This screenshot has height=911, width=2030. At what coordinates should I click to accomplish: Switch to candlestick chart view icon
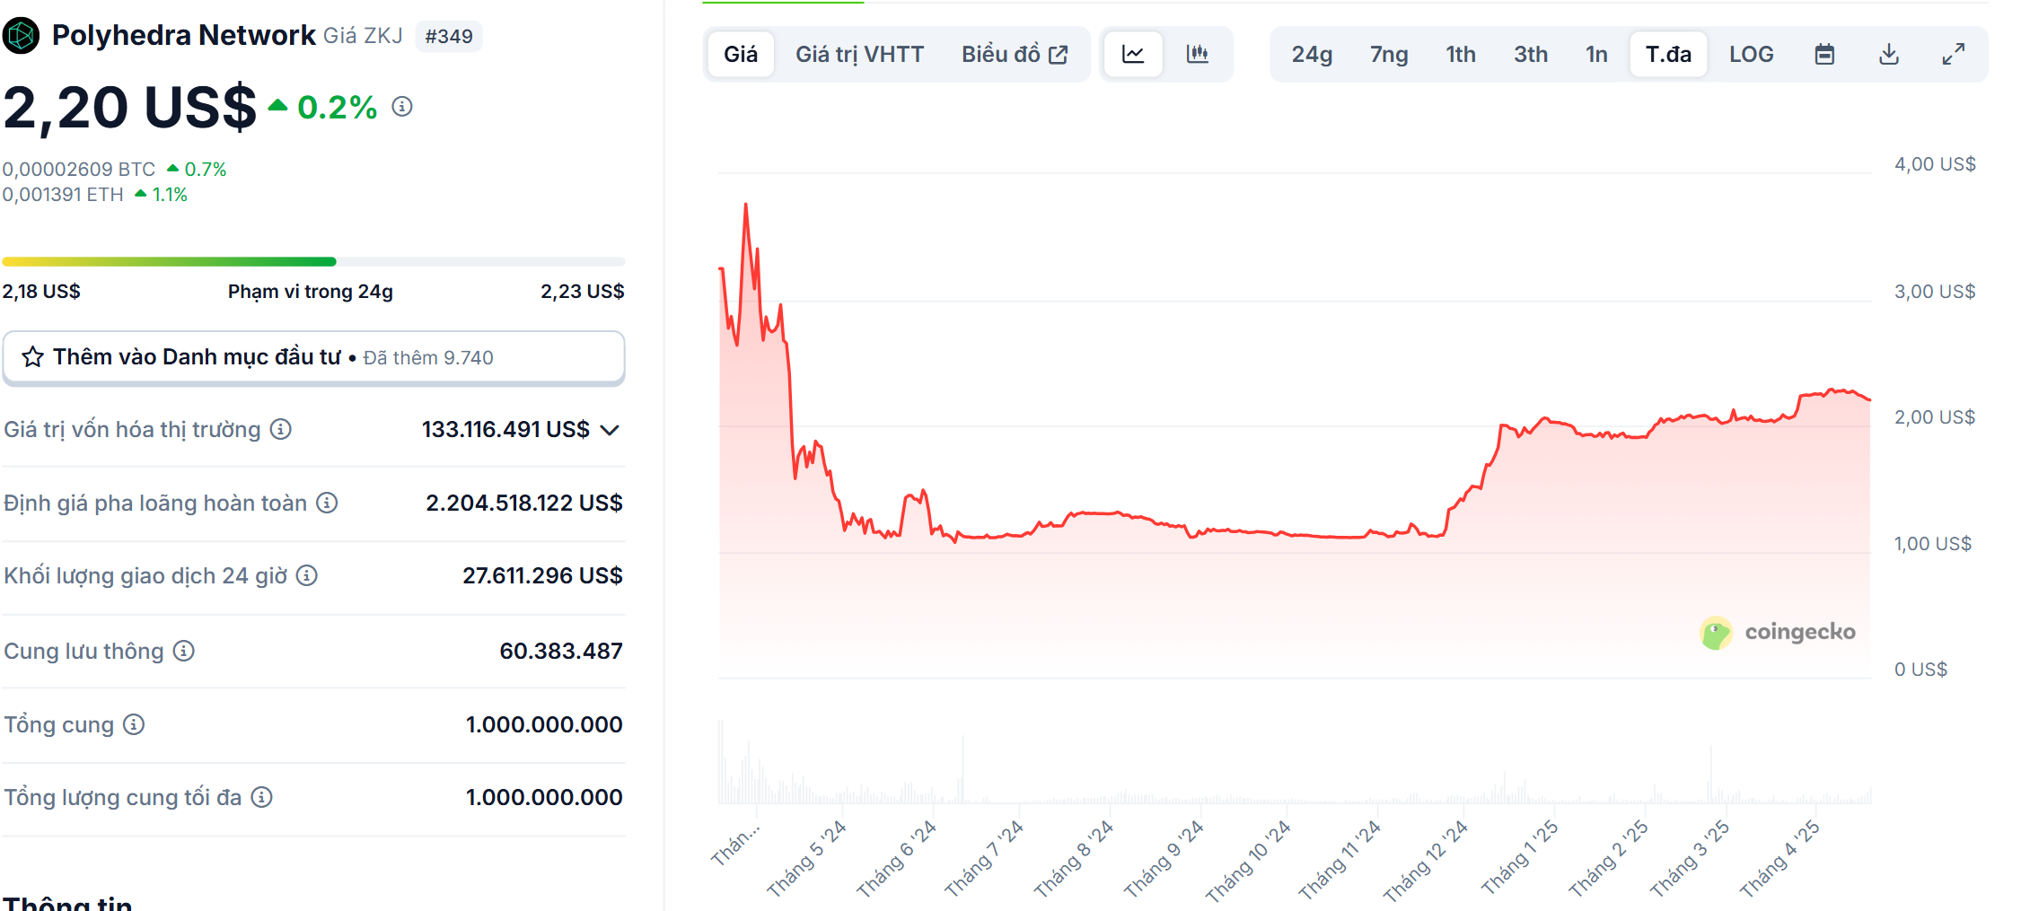pyautogui.click(x=1198, y=55)
